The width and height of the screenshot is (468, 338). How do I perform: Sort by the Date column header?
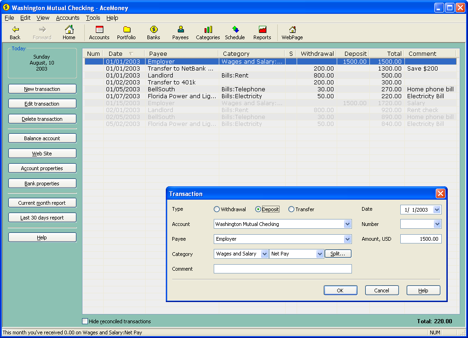coord(124,53)
